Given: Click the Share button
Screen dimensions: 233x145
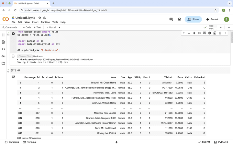Looking at the screenshot, I should point(193,19).
